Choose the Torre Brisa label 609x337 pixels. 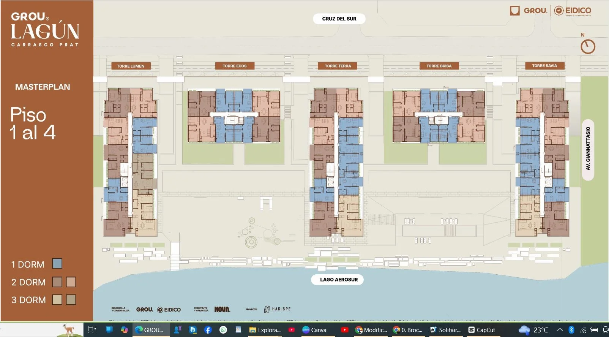(x=439, y=66)
